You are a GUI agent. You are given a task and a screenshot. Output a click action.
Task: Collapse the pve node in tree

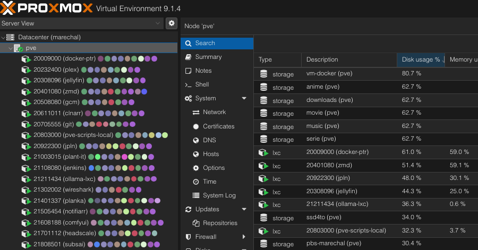[x=10, y=48]
